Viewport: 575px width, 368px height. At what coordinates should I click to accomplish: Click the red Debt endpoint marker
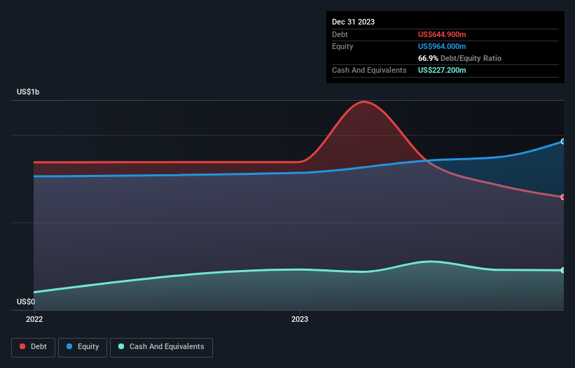click(563, 197)
